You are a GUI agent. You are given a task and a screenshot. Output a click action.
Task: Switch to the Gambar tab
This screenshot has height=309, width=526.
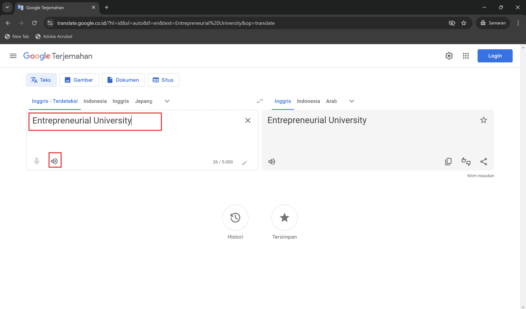79,80
